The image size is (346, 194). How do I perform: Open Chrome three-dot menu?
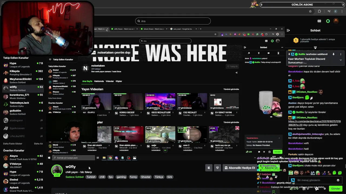(342, 11)
